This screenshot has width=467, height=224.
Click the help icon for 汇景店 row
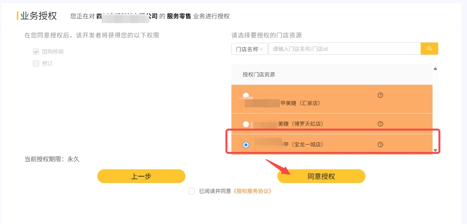point(380,95)
